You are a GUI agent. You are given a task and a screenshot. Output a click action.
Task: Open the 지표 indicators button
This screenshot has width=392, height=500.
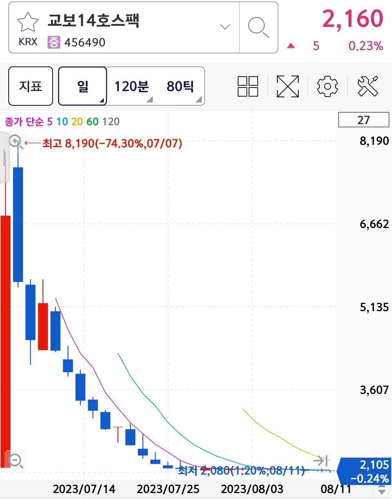tap(31, 86)
